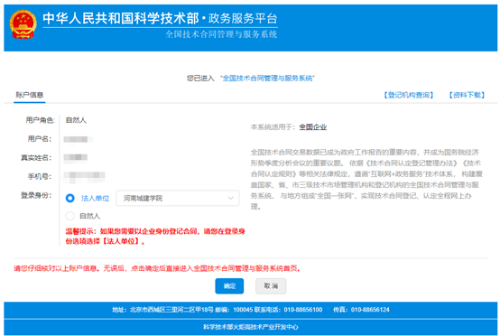Image resolution: width=500 pixels, height=336 pixels.
Task: Open the 资料下载 link
Action: (468, 95)
